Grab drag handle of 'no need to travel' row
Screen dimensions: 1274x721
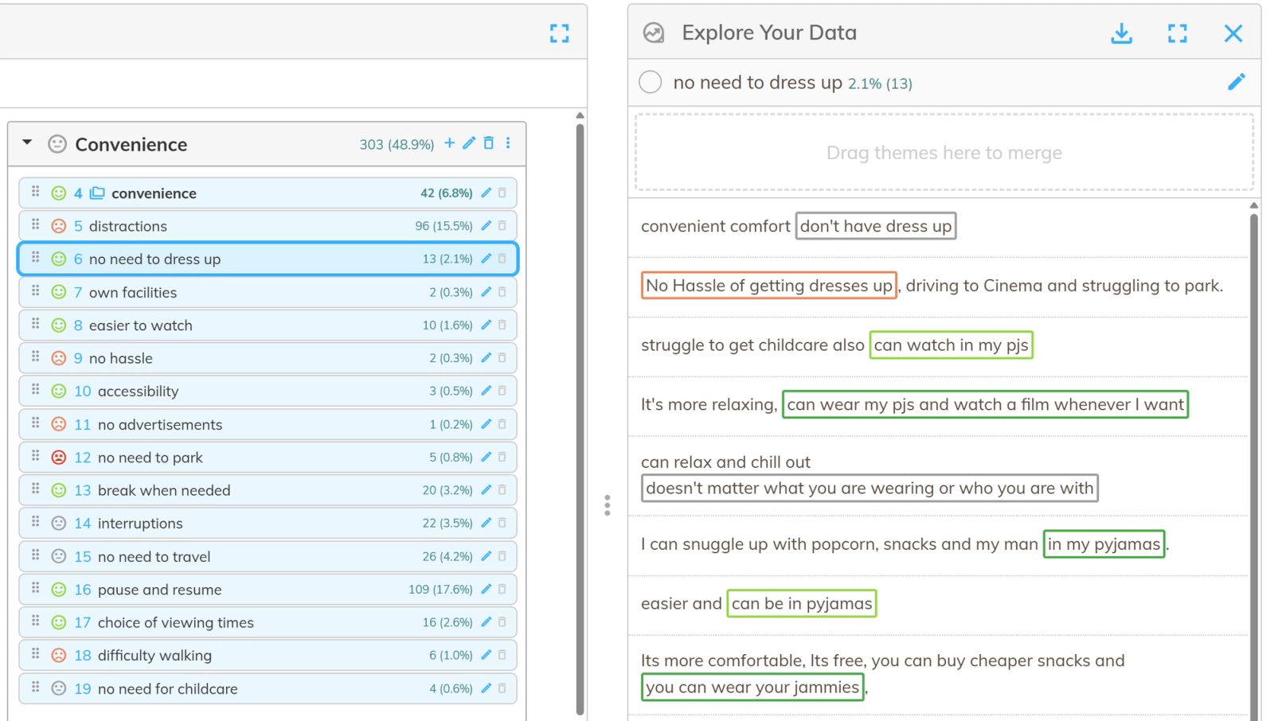click(x=35, y=555)
